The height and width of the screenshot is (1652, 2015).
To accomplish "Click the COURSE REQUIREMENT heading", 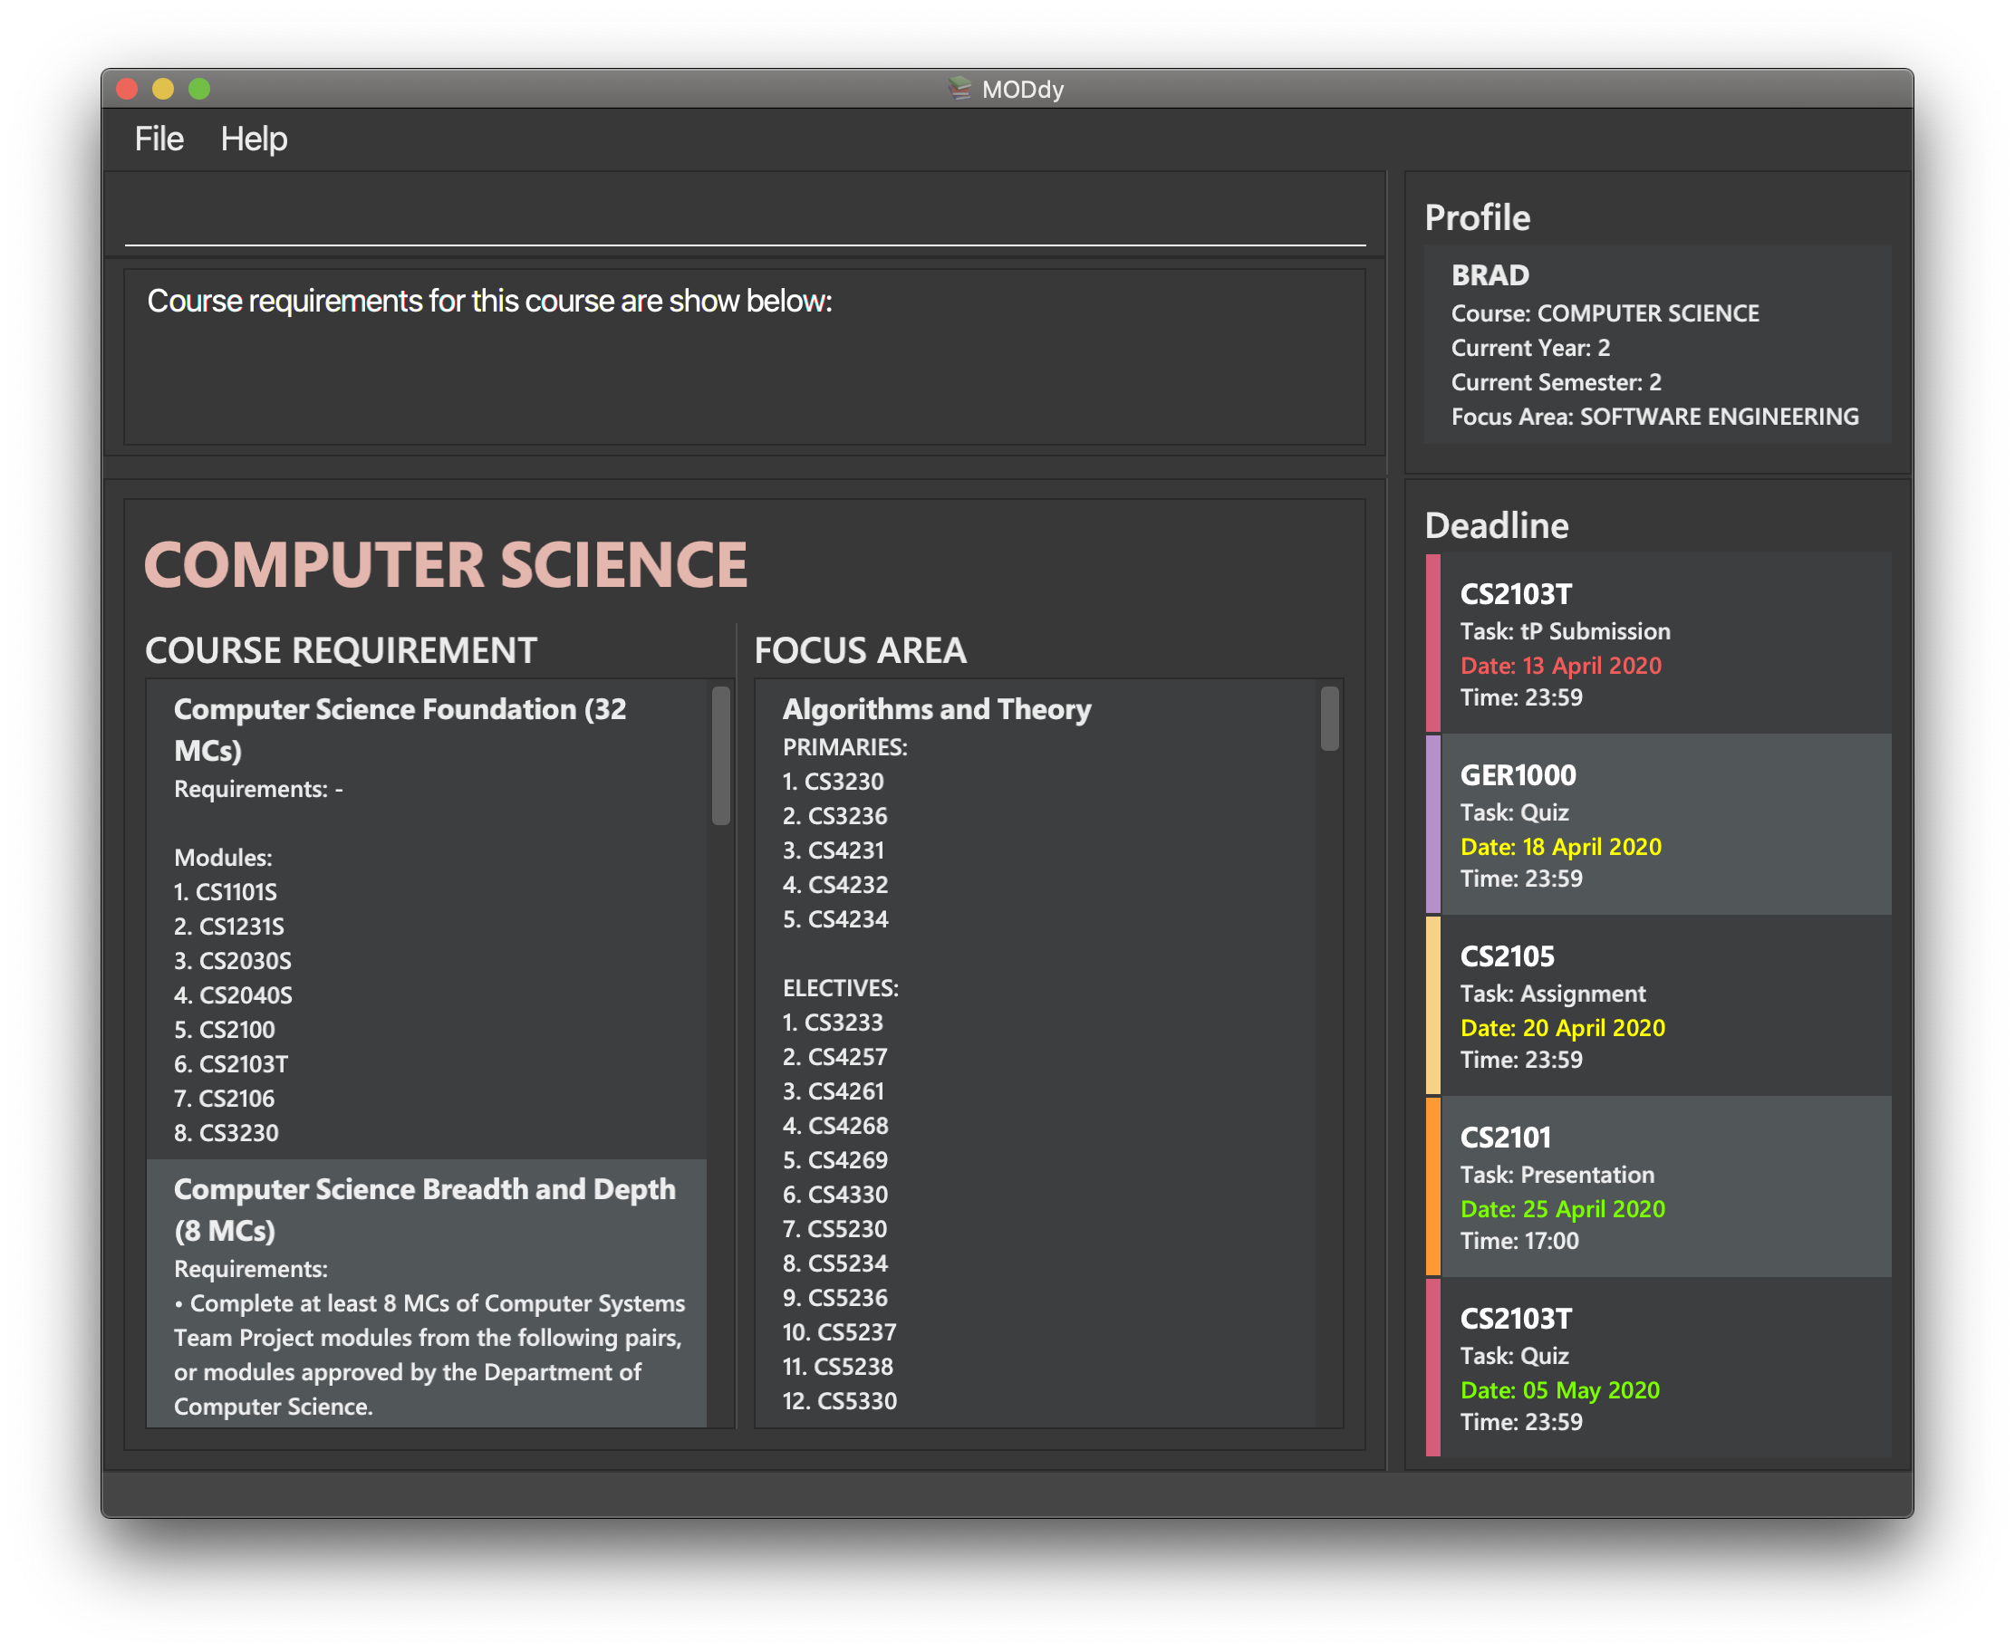I will point(342,651).
